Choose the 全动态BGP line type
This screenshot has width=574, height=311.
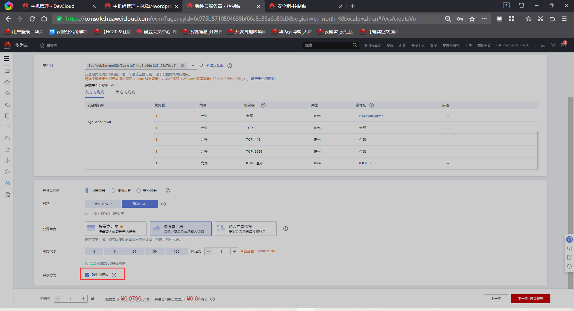point(103,204)
